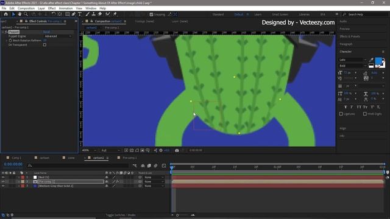
Task: Toggle the Shy layers icon in timeline
Action: click(143, 165)
